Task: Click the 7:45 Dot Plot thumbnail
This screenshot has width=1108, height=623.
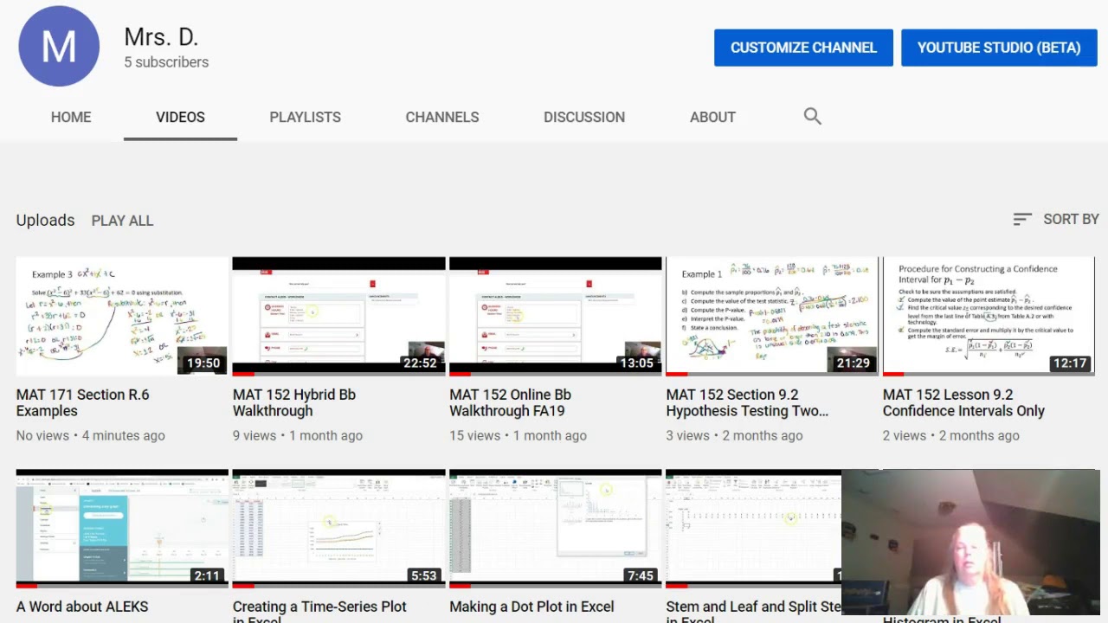Action: coord(555,529)
